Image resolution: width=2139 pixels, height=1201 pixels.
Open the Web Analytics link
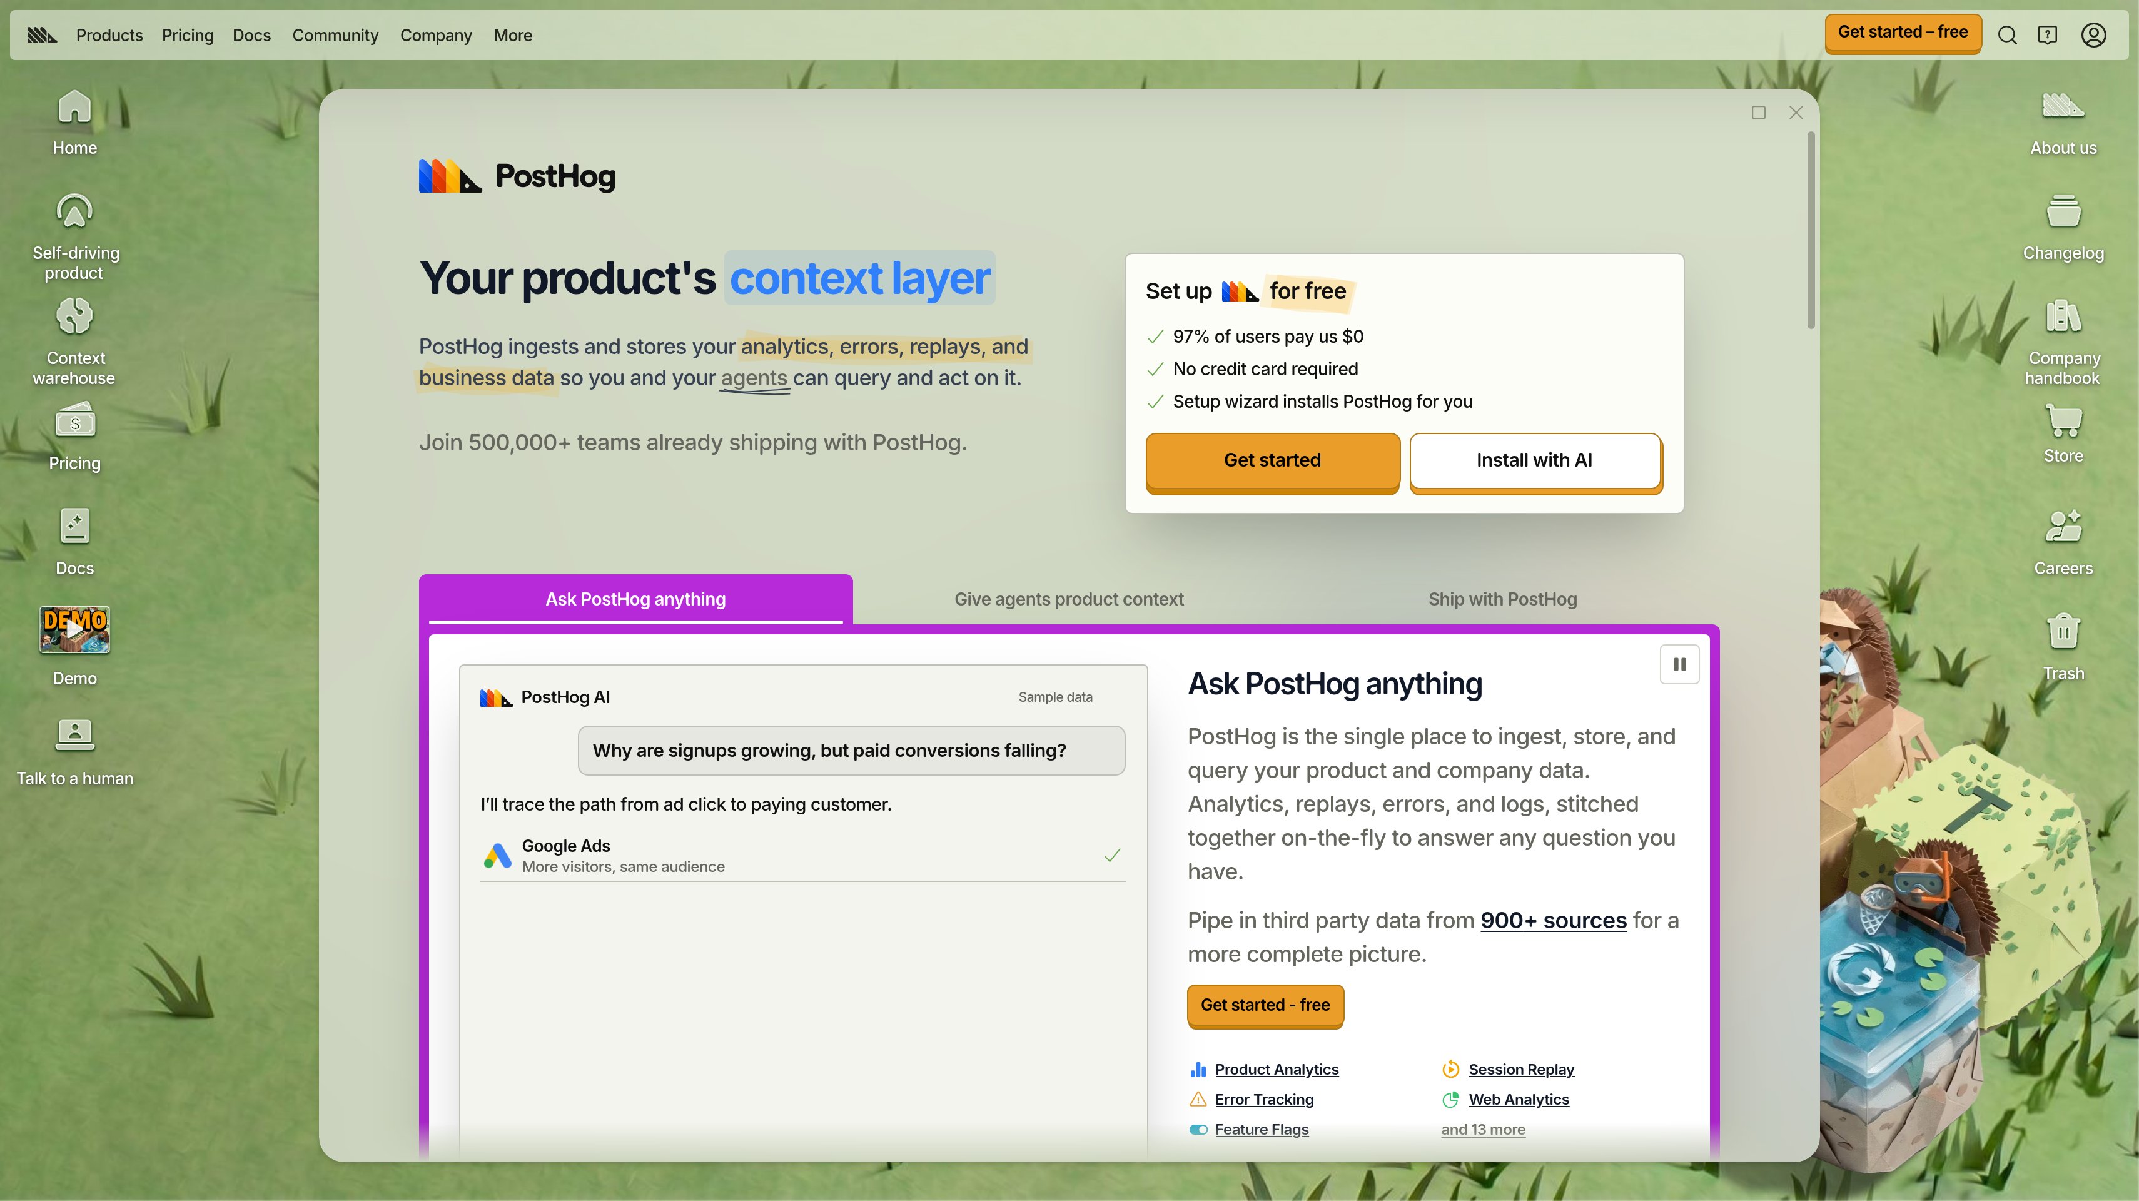click(x=1519, y=1100)
